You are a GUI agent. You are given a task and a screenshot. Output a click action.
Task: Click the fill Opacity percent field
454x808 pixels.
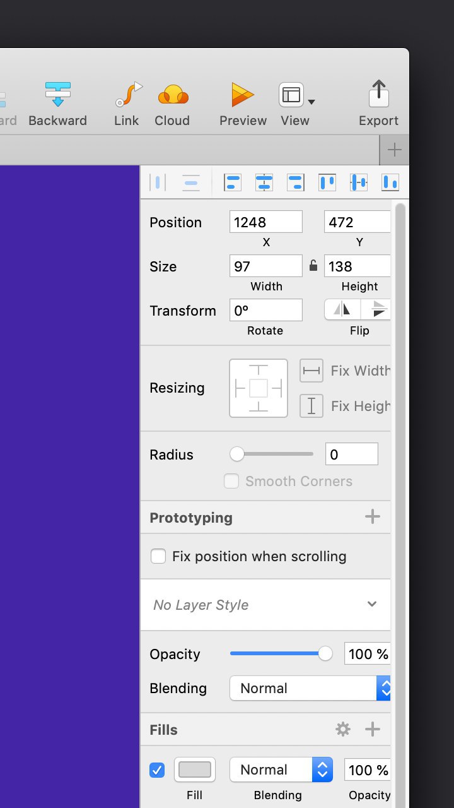coord(368,770)
